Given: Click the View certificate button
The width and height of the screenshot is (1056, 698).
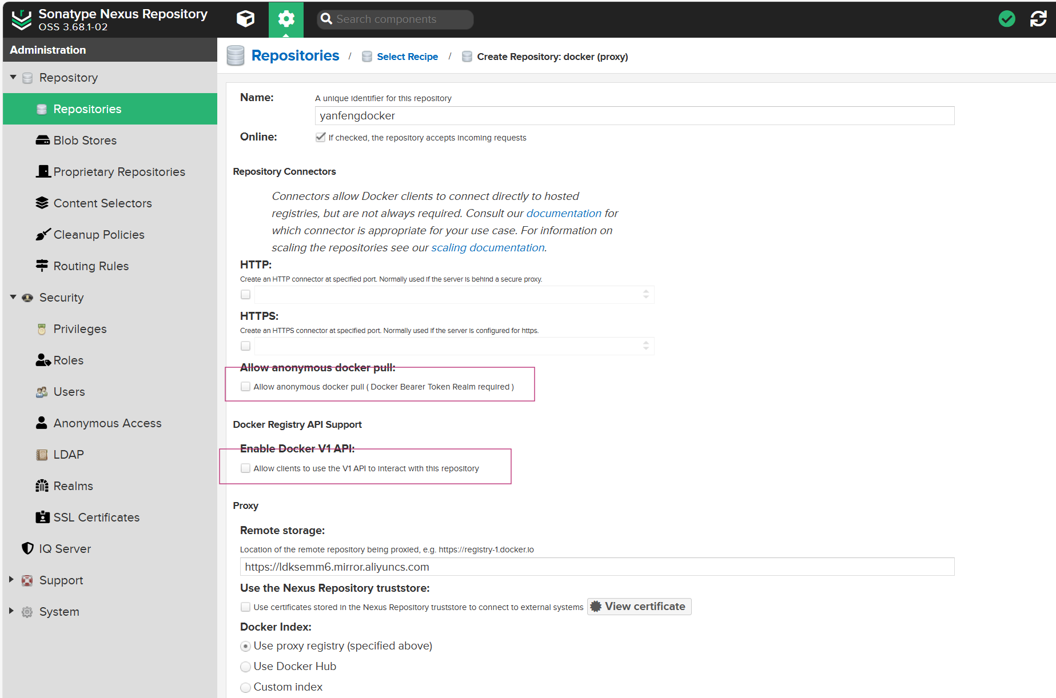Looking at the screenshot, I should tap(639, 607).
